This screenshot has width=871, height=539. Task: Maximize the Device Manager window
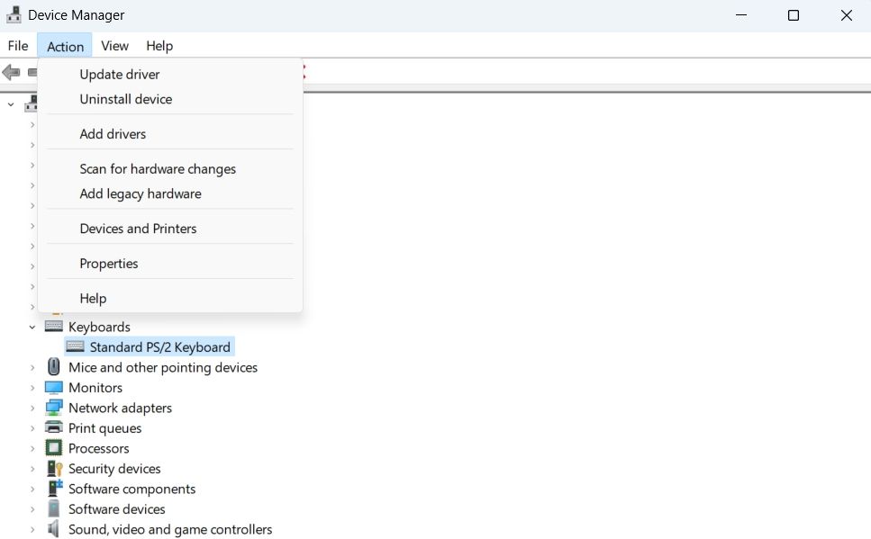click(794, 15)
